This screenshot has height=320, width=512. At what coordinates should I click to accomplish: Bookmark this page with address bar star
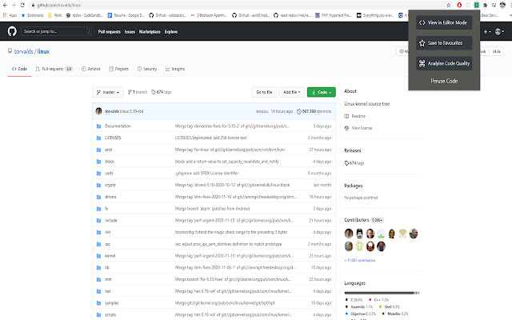tap(448, 5)
